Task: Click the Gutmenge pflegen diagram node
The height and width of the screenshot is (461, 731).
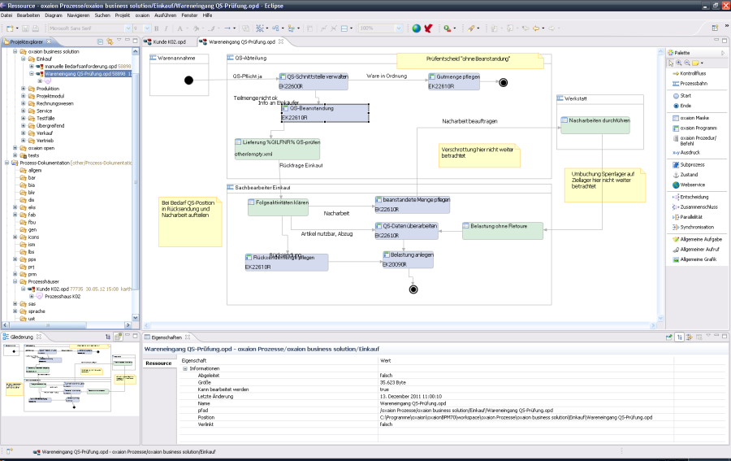Action: coord(453,81)
